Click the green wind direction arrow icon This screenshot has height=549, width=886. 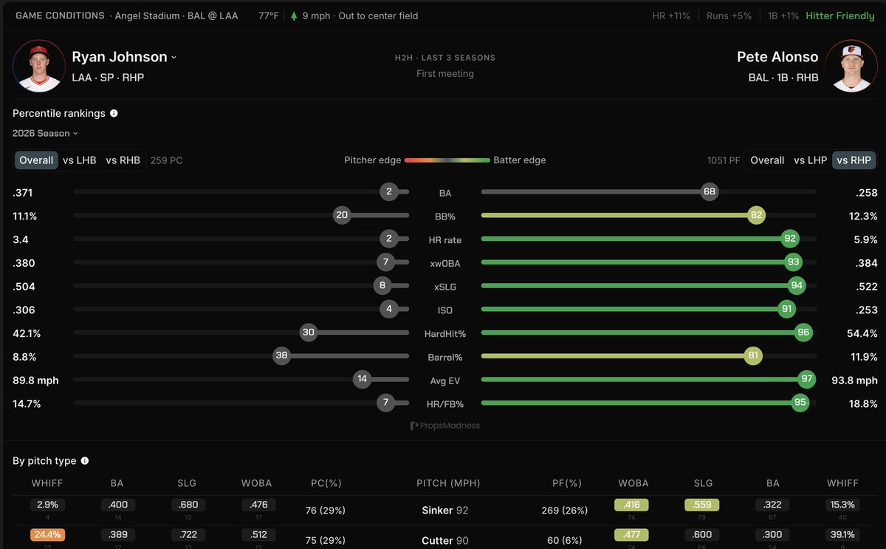pyautogui.click(x=294, y=16)
